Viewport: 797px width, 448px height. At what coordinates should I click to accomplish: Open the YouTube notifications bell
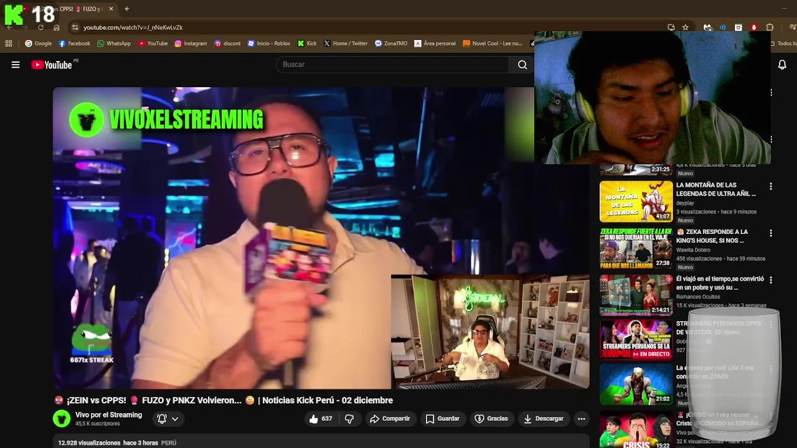[782, 65]
